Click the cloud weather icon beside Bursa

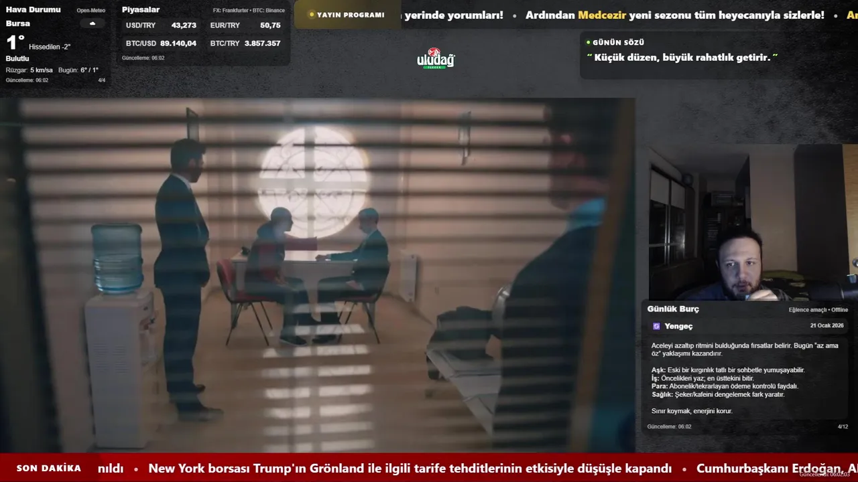(x=93, y=23)
